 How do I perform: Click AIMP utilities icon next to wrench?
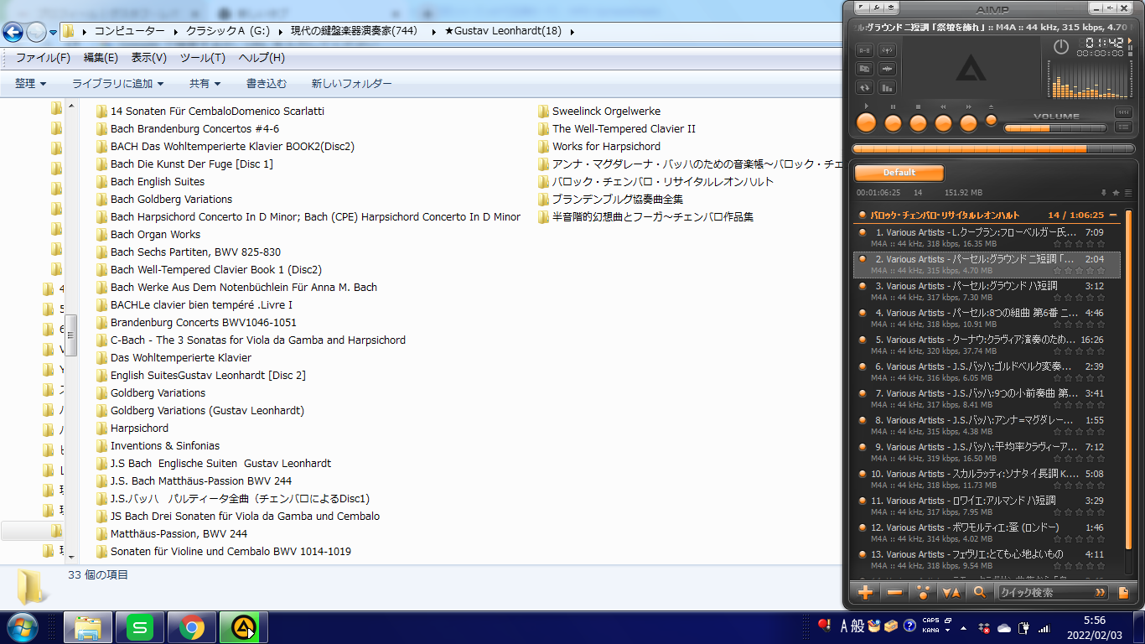click(x=889, y=8)
